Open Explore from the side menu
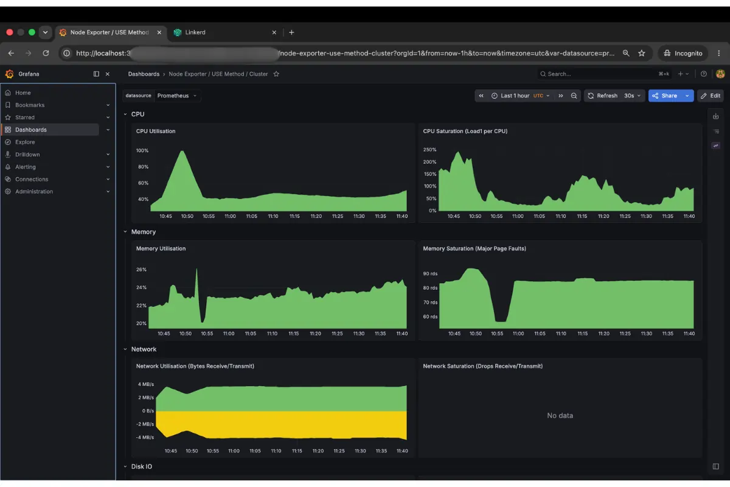 tap(25, 142)
